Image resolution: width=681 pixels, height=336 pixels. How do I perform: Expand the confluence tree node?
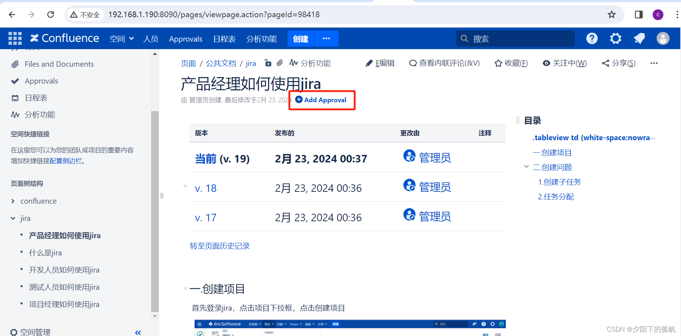coord(13,201)
